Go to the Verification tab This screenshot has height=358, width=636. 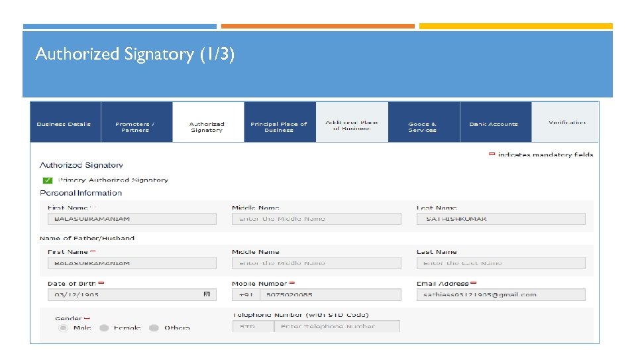565,122
